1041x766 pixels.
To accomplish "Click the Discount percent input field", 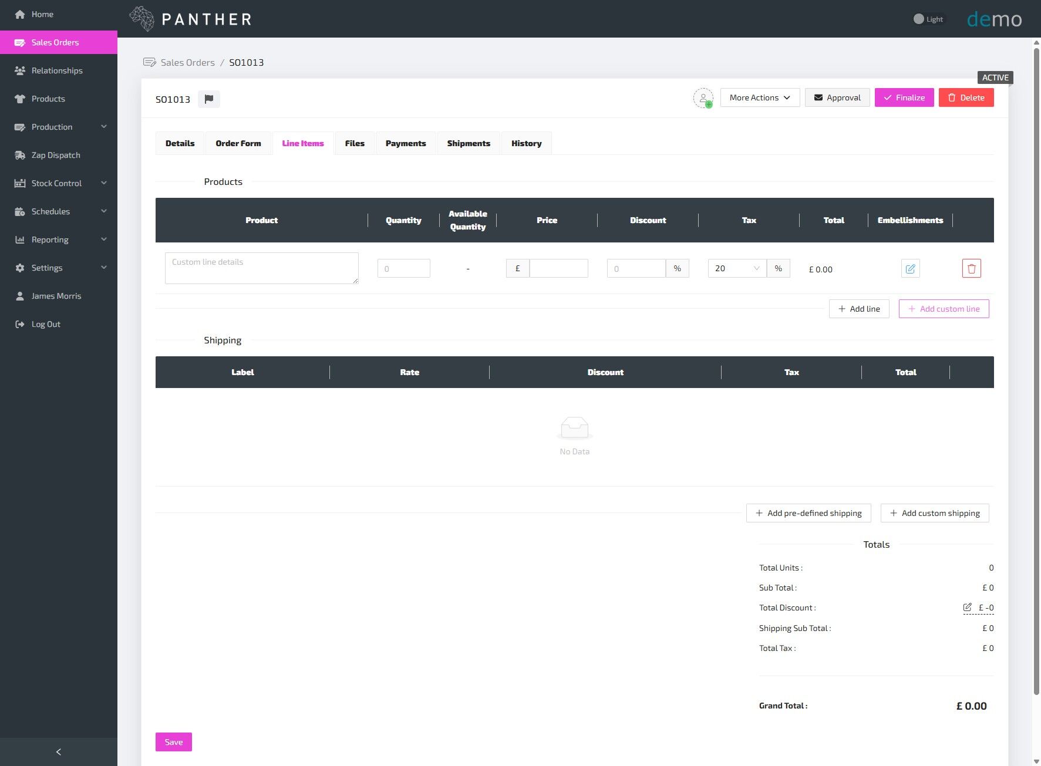I will [x=636, y=268].
